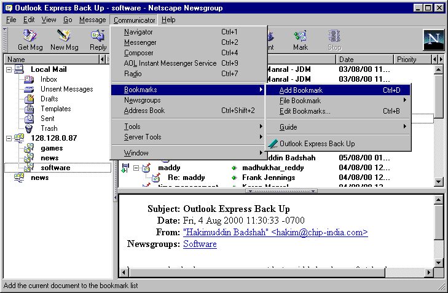This screenshot has width=448, height=293.
Task: Select the Sent folder icon
Action: [x=29, y=119]
